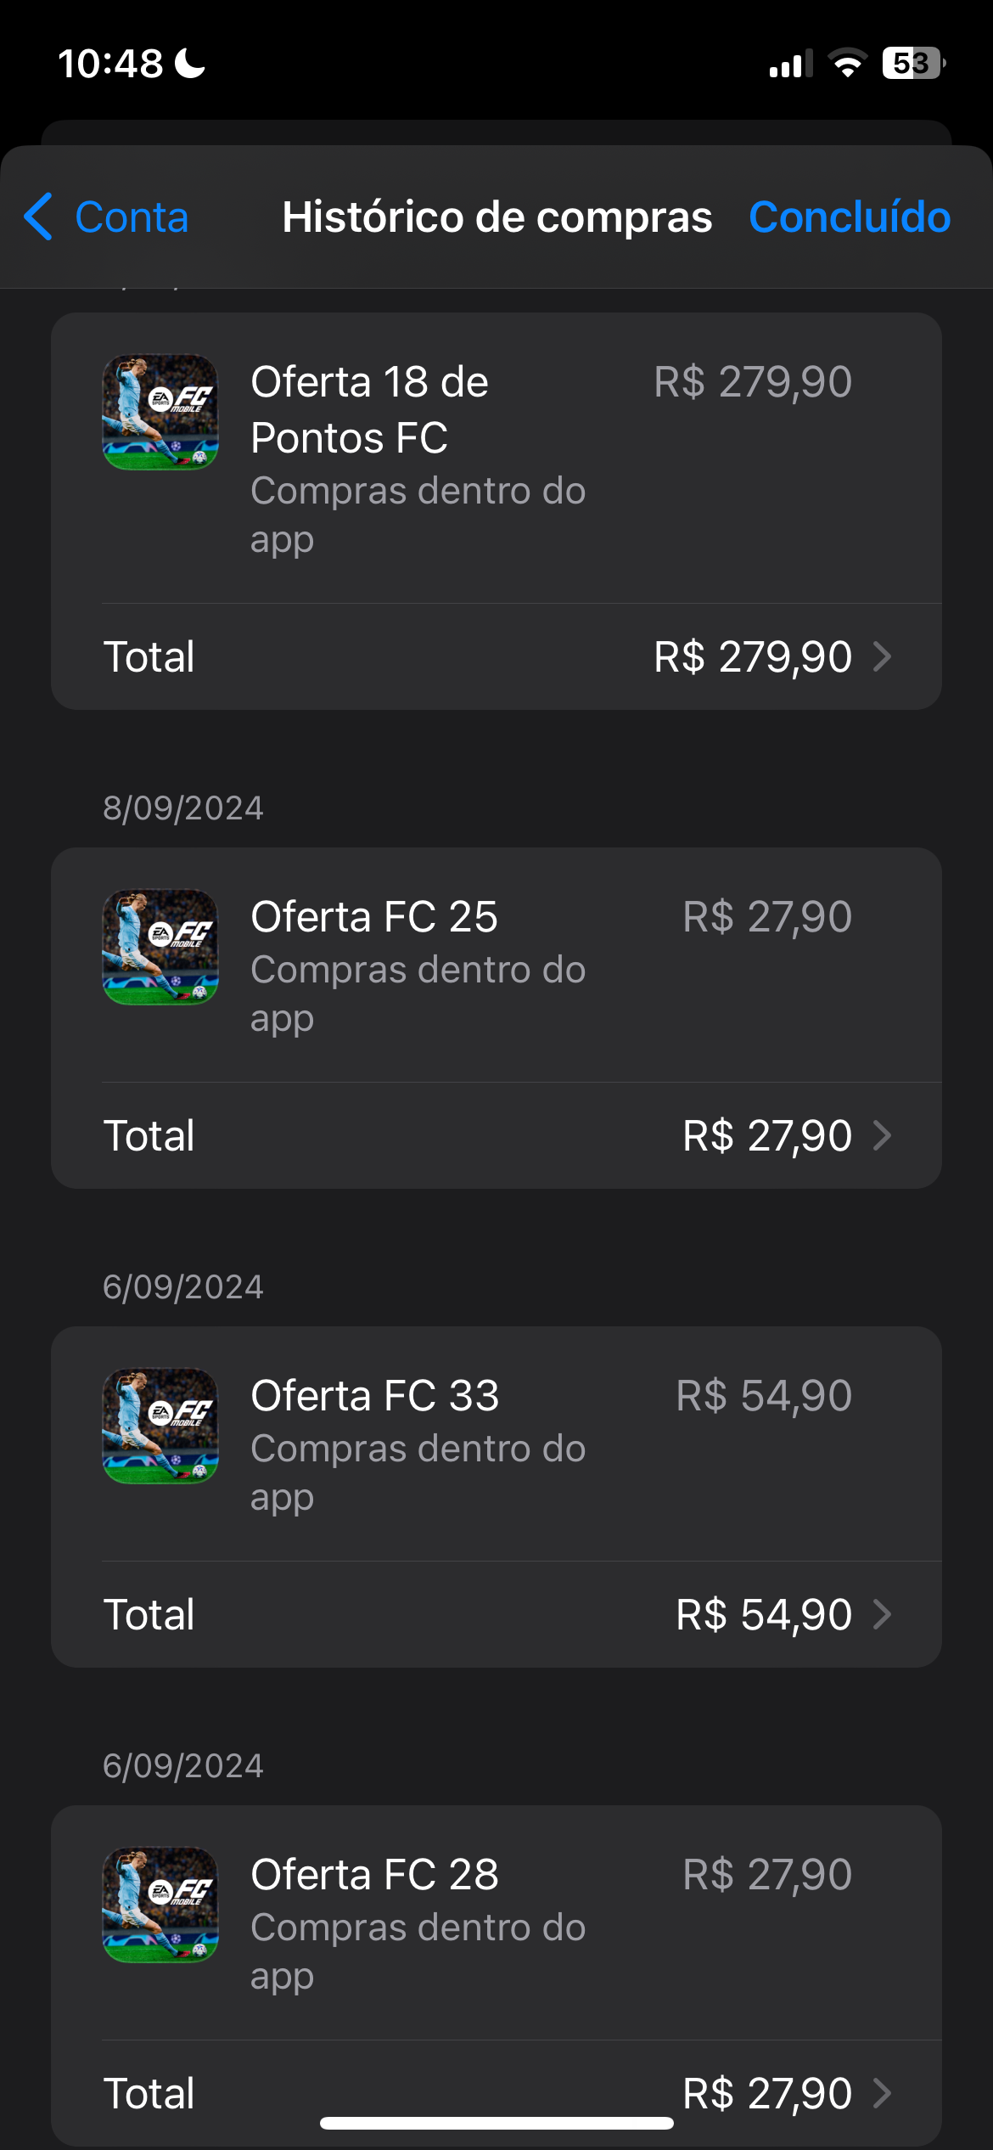Tap the back chevron beside Conta
Image resolution: width=993 pixels, height=2150 pixels.
[39, 217]
